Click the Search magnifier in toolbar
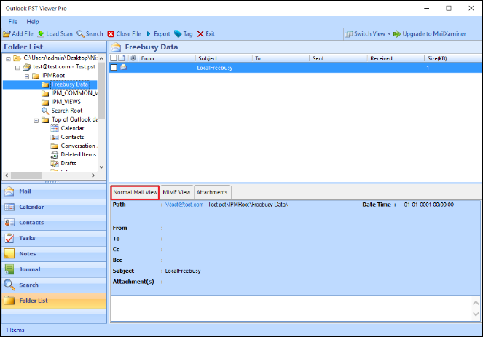This screenshot has width=483, height=337. tap(80, 34)
